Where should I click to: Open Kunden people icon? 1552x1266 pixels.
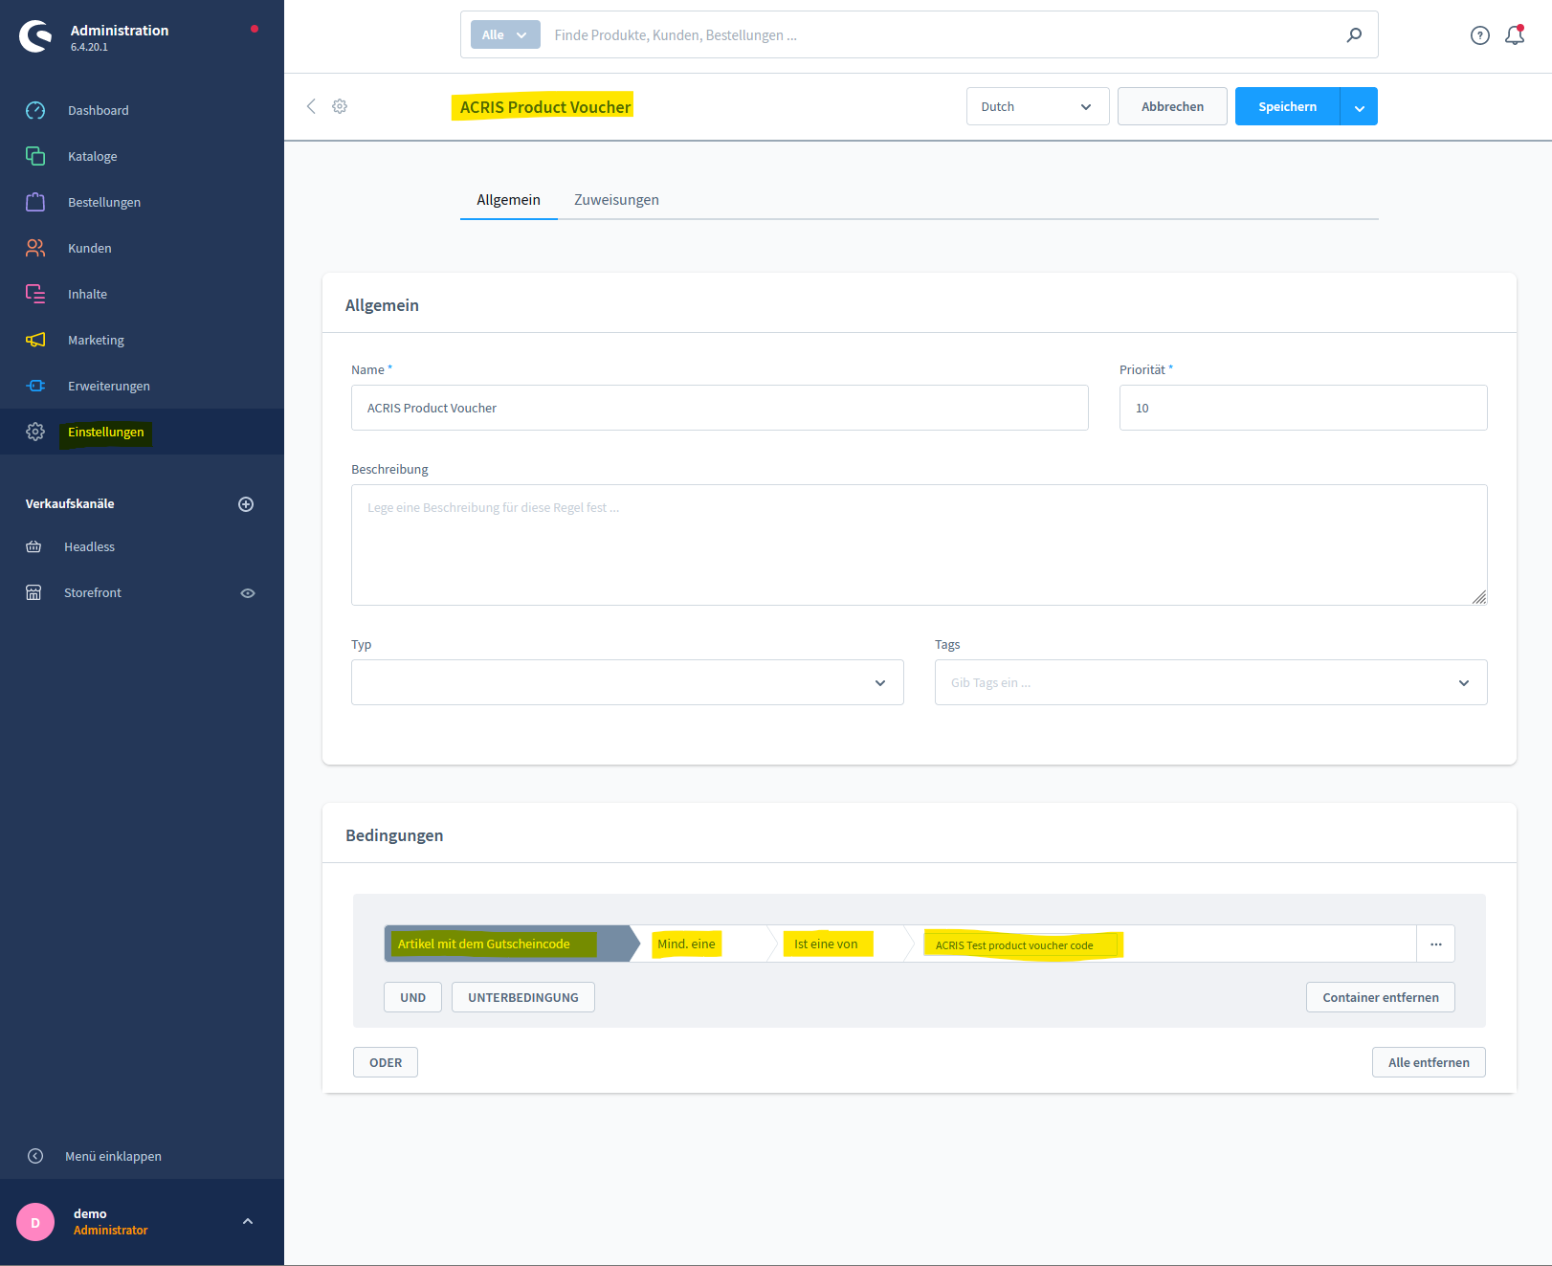tap(35, 248)
